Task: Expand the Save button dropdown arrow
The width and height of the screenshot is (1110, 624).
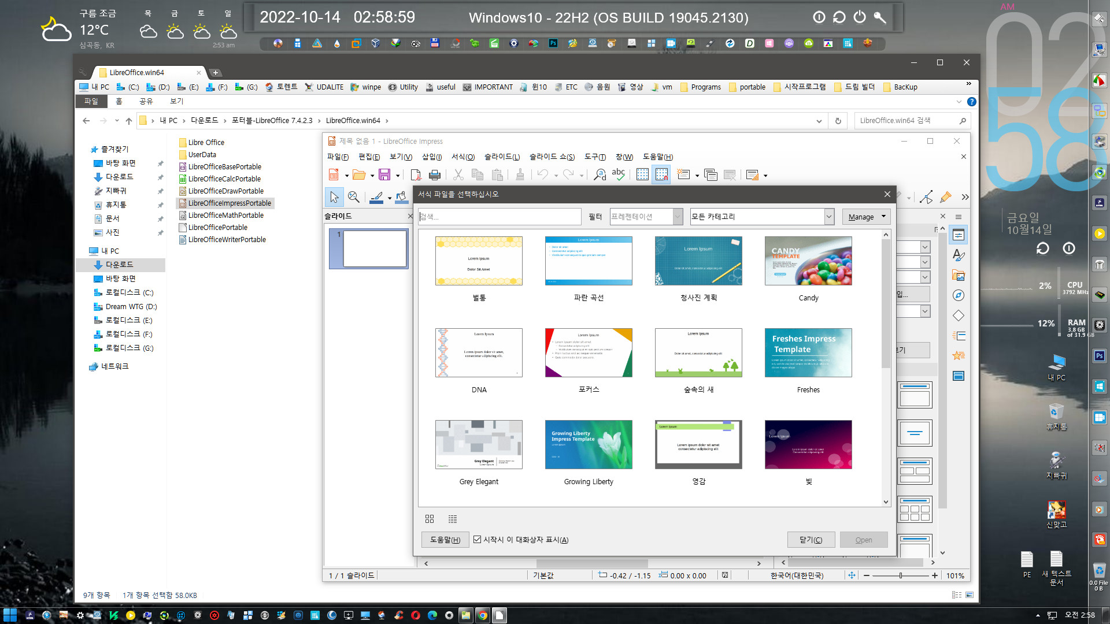Action: (x=398, y=175)
